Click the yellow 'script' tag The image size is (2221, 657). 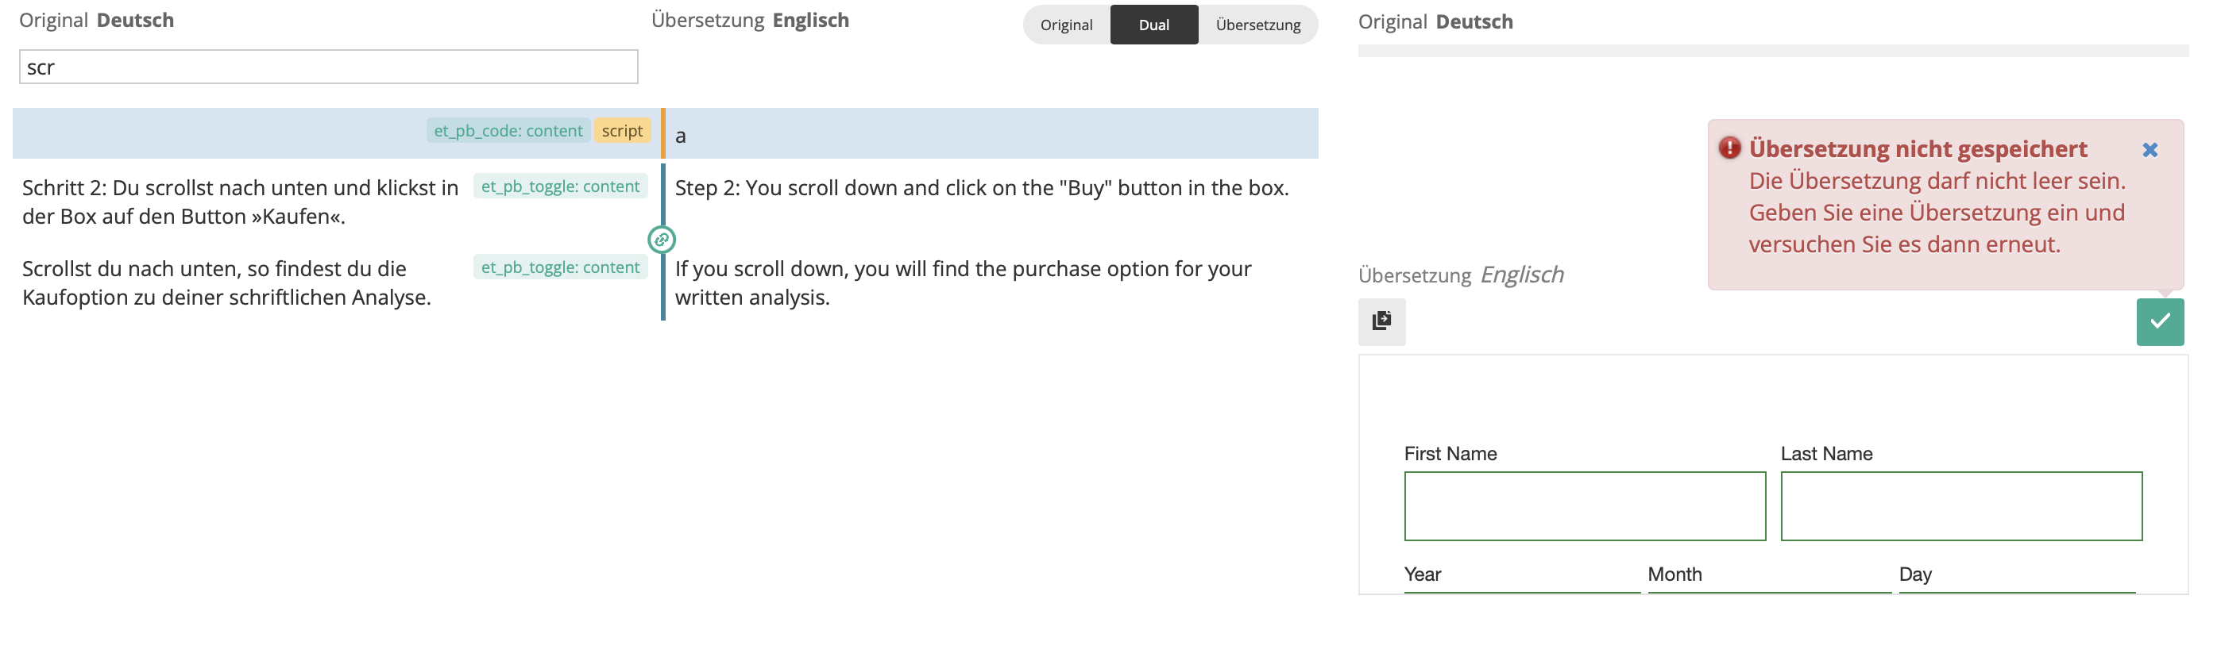pyautogui.click(x=622, y=131)
